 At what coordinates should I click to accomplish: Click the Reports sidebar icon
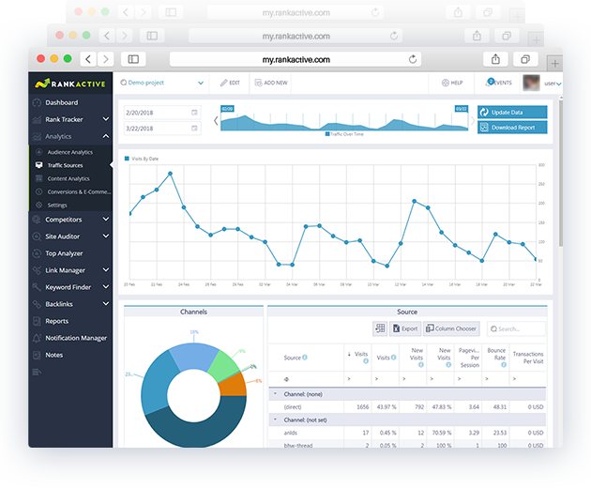[37, 321]
